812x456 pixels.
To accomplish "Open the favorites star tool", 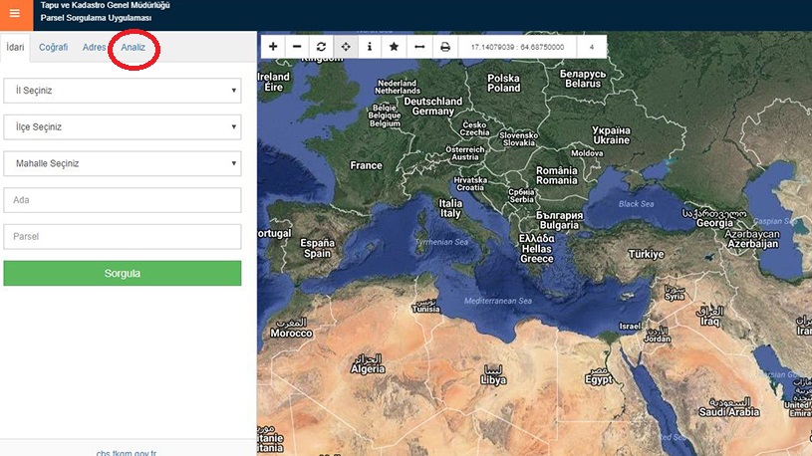I will coord(394,47).
